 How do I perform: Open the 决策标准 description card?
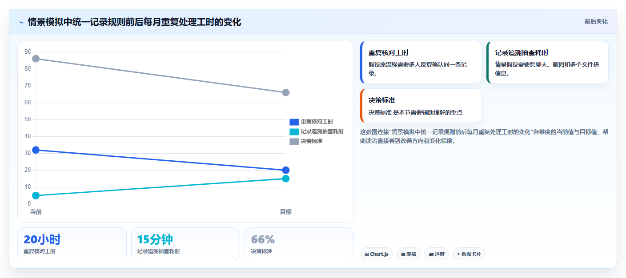point(421,106)
